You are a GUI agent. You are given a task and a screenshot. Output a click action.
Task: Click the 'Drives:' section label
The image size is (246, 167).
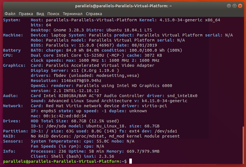point(12,121)
